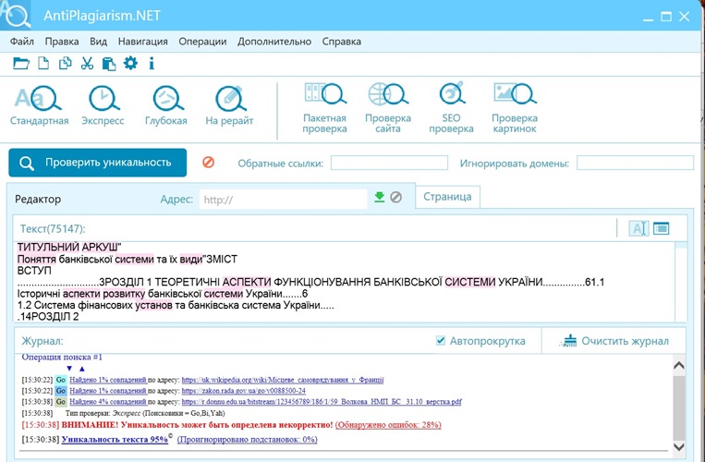Click the Операция поиска #1 heading

coord(62,358)
